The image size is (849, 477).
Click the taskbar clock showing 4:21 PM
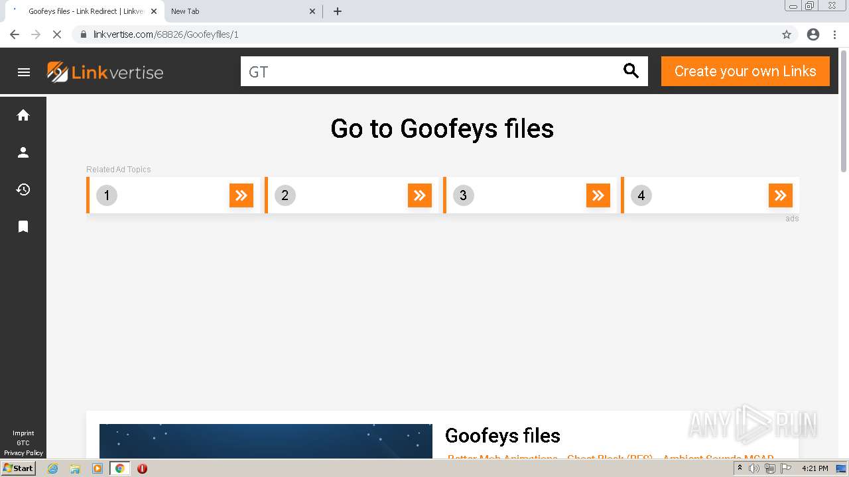pyautogui.click(x=815, y=468)
